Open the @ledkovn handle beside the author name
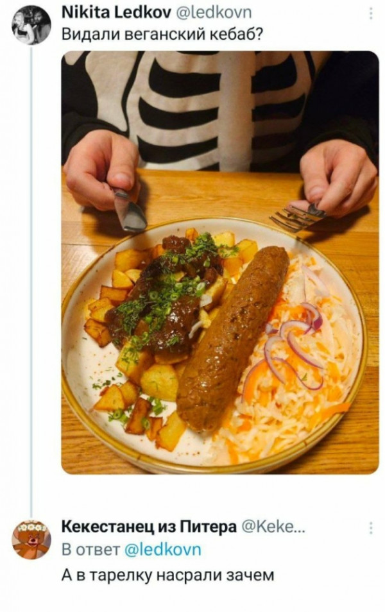This screenshot has width=385, height=612. click(214, 14)
